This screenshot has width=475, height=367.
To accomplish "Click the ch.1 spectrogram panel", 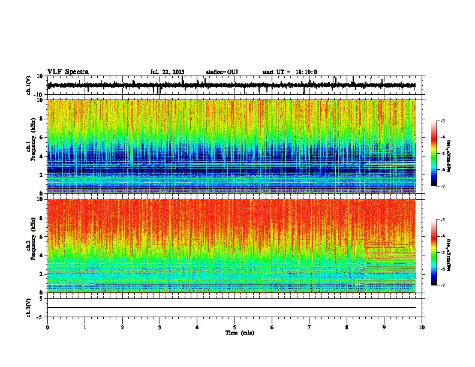I will point(231,146).
